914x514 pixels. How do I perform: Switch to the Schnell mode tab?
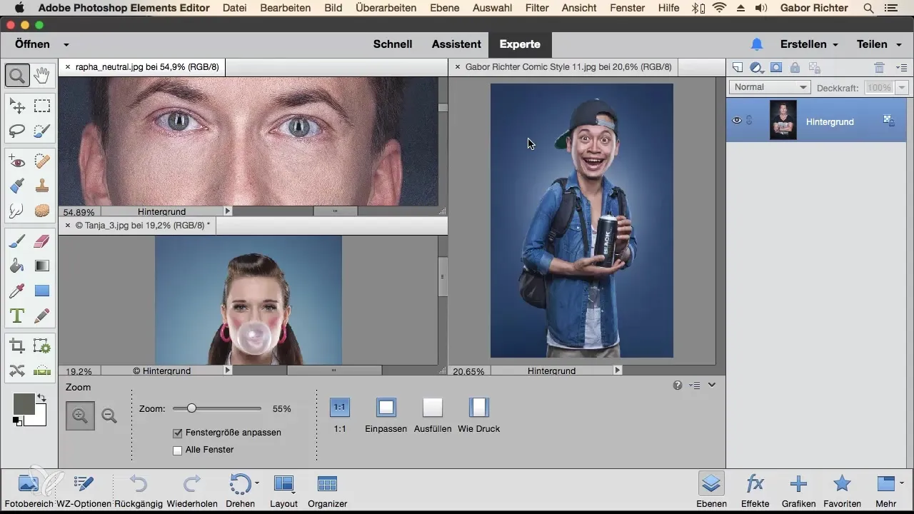tap(393, 44)
